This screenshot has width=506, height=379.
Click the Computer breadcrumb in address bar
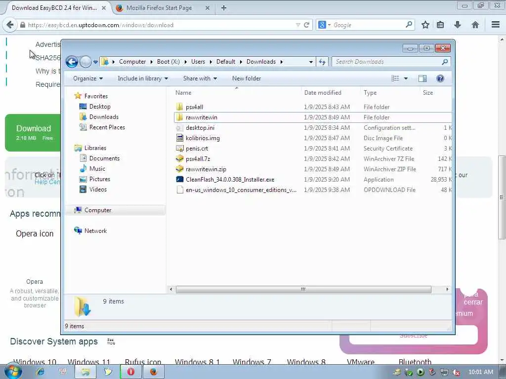tap(132, 62)
